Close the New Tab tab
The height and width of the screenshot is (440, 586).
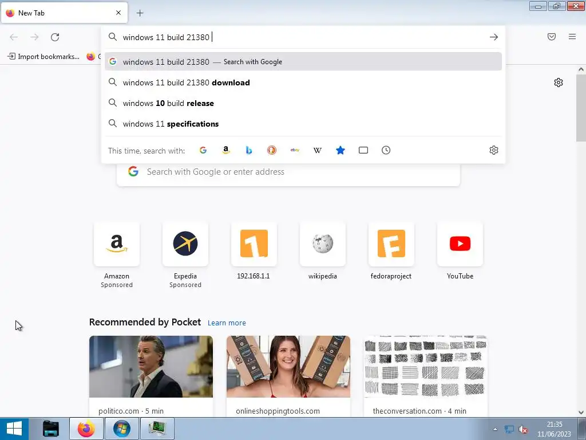(118, 13)
